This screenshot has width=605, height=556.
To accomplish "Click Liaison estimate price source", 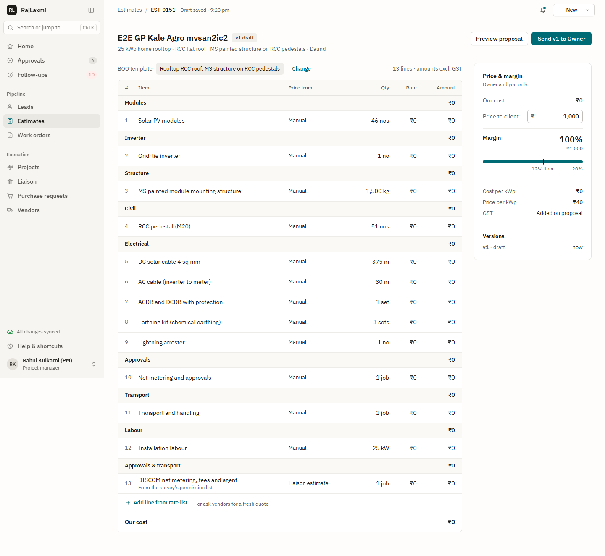I will click(x=308, y=483).
